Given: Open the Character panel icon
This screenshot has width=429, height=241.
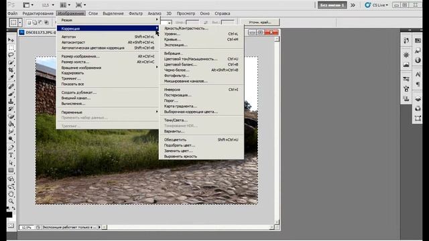Looking at the screenshot, I should [x=418, y=74].
